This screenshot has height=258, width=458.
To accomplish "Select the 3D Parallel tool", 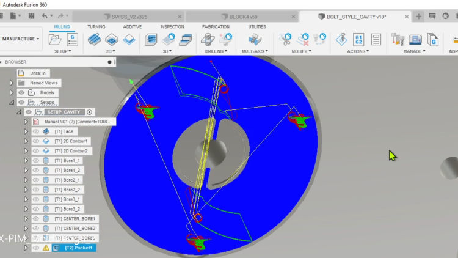I will [186, 40].
